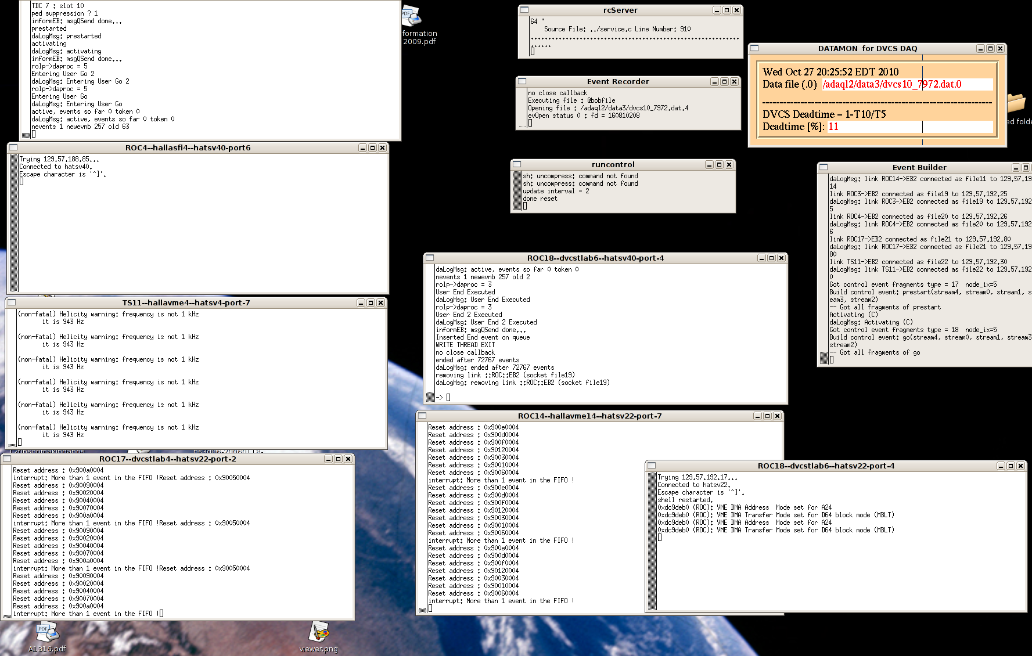Minimize the Event Builder window
Image resolution: width=1032 pixels, height=656 pixels.
point(1016,168)
